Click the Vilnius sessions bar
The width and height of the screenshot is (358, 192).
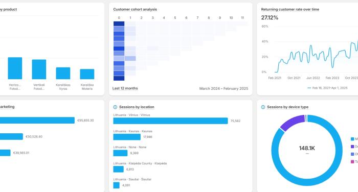click(170, 121)
